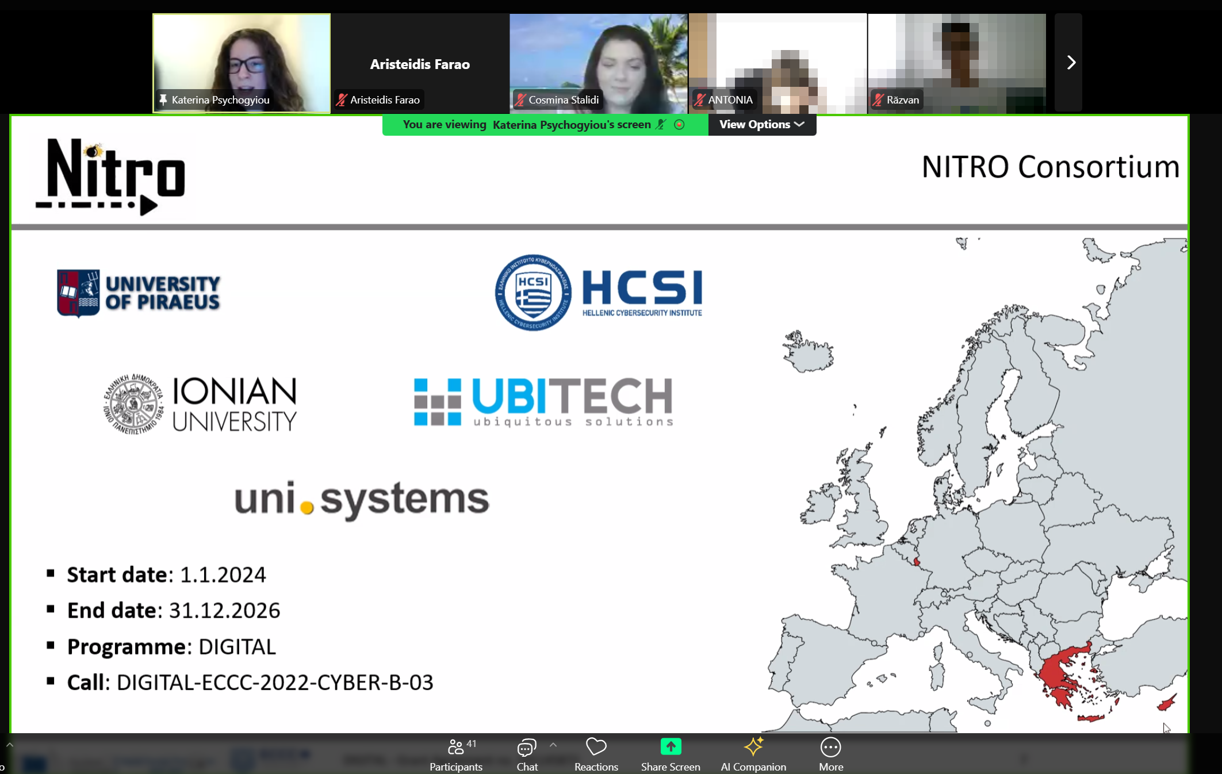Open the Chat panel
The image size is (1222, 774).
[527, 754]
